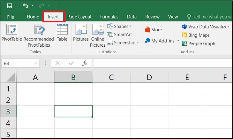
Task: Select row 2 header
Action: tap(8, 100)
